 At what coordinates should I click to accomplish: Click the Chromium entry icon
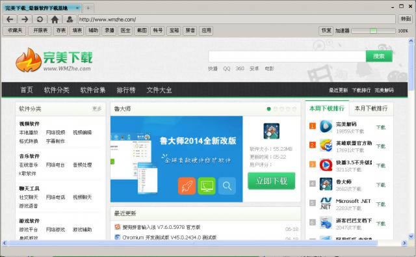click(117, 237)
